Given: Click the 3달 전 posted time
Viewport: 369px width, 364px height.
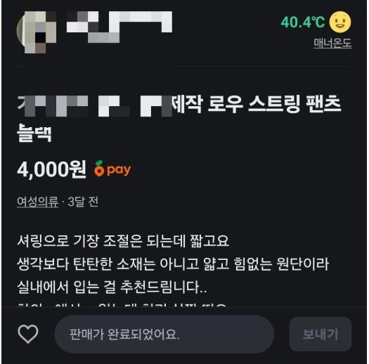Looking at the screenshot, I should tap(83, 202).
